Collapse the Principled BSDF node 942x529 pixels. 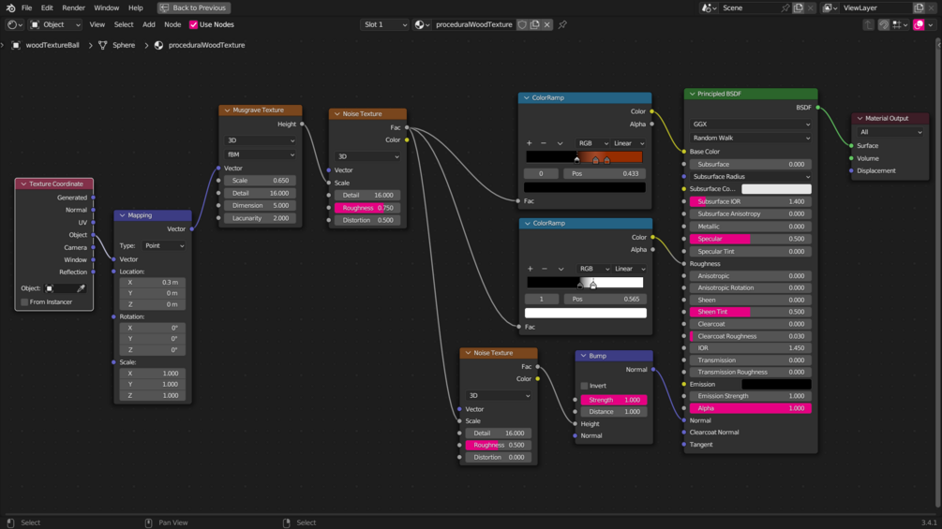(692, 95)
